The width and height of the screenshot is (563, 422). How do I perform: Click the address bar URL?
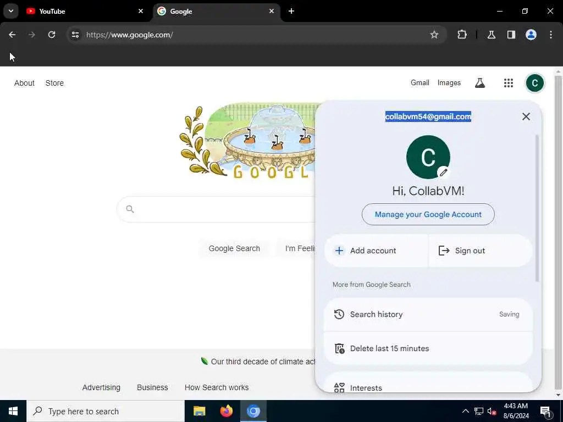click(130, 35)
